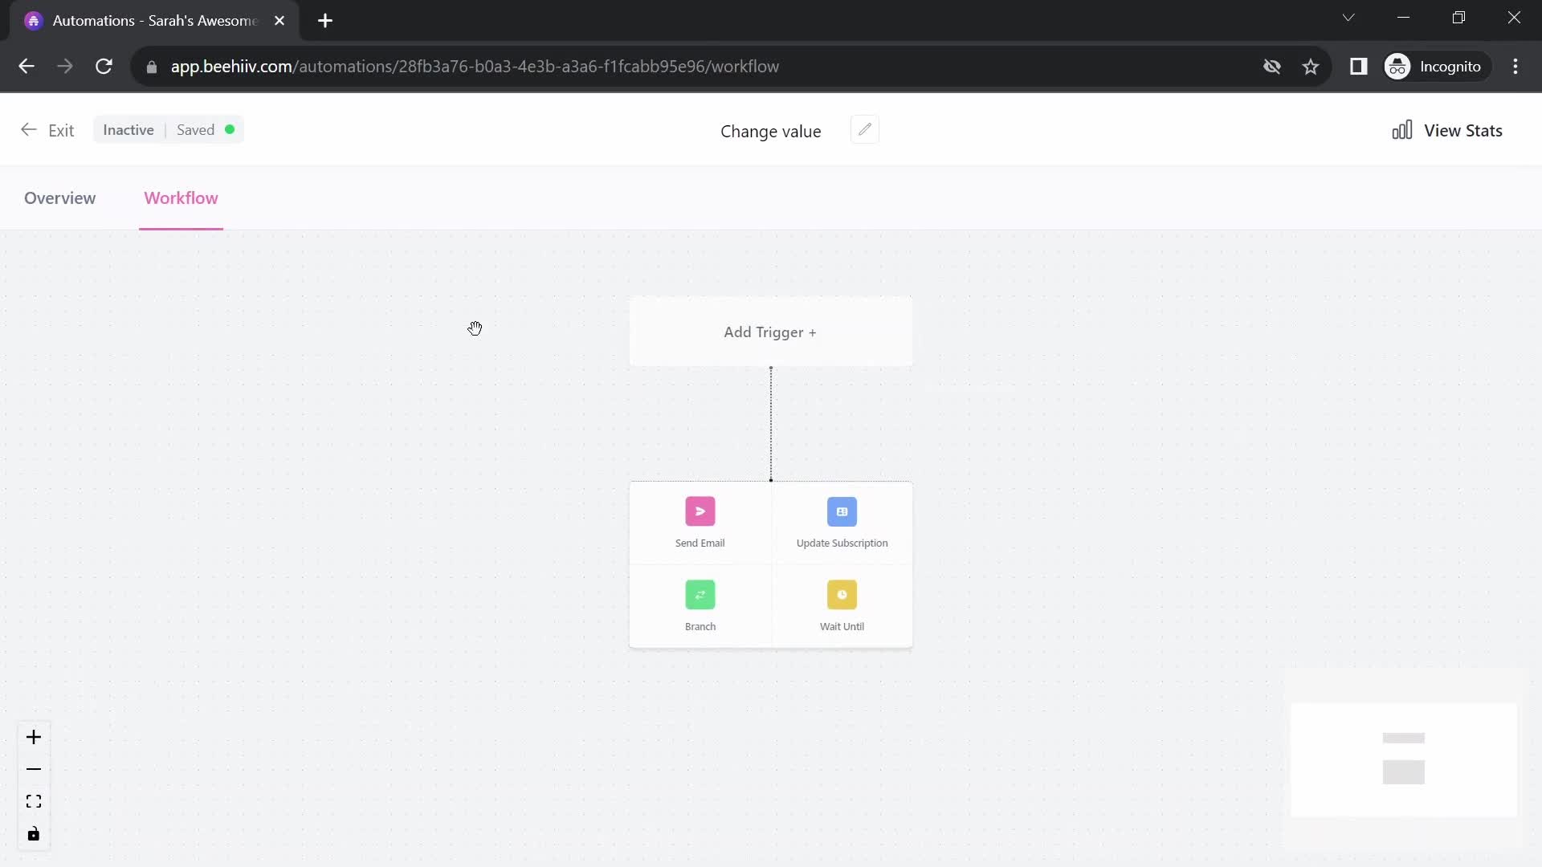Click the Branch action icon
Image resolution: width=1542 pixels, height=867 pixels.
700,594
